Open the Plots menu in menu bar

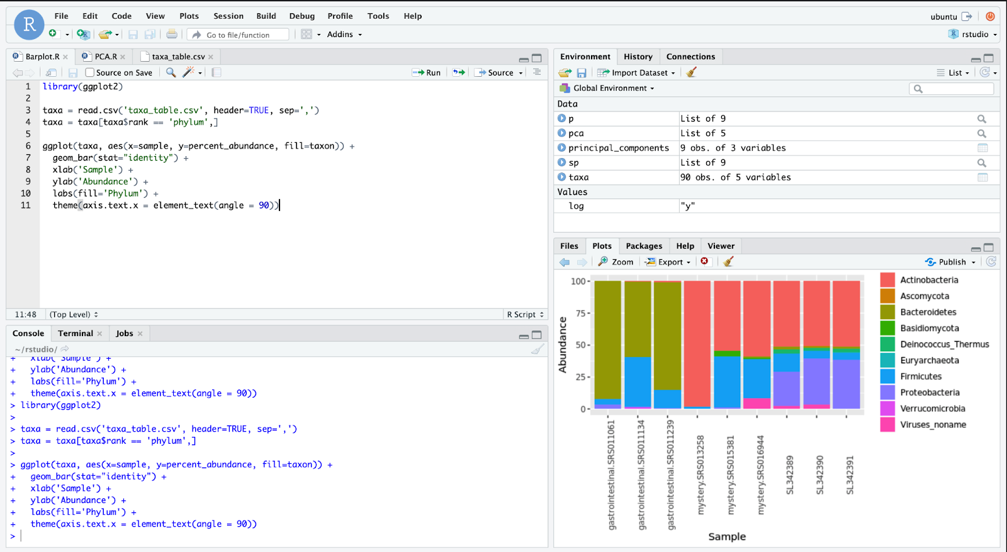tap(189, 16)
